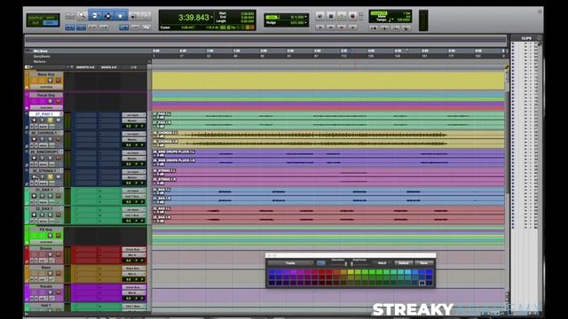
Task: Click the 27_PAD.1 track name
Action: [44, 114]
